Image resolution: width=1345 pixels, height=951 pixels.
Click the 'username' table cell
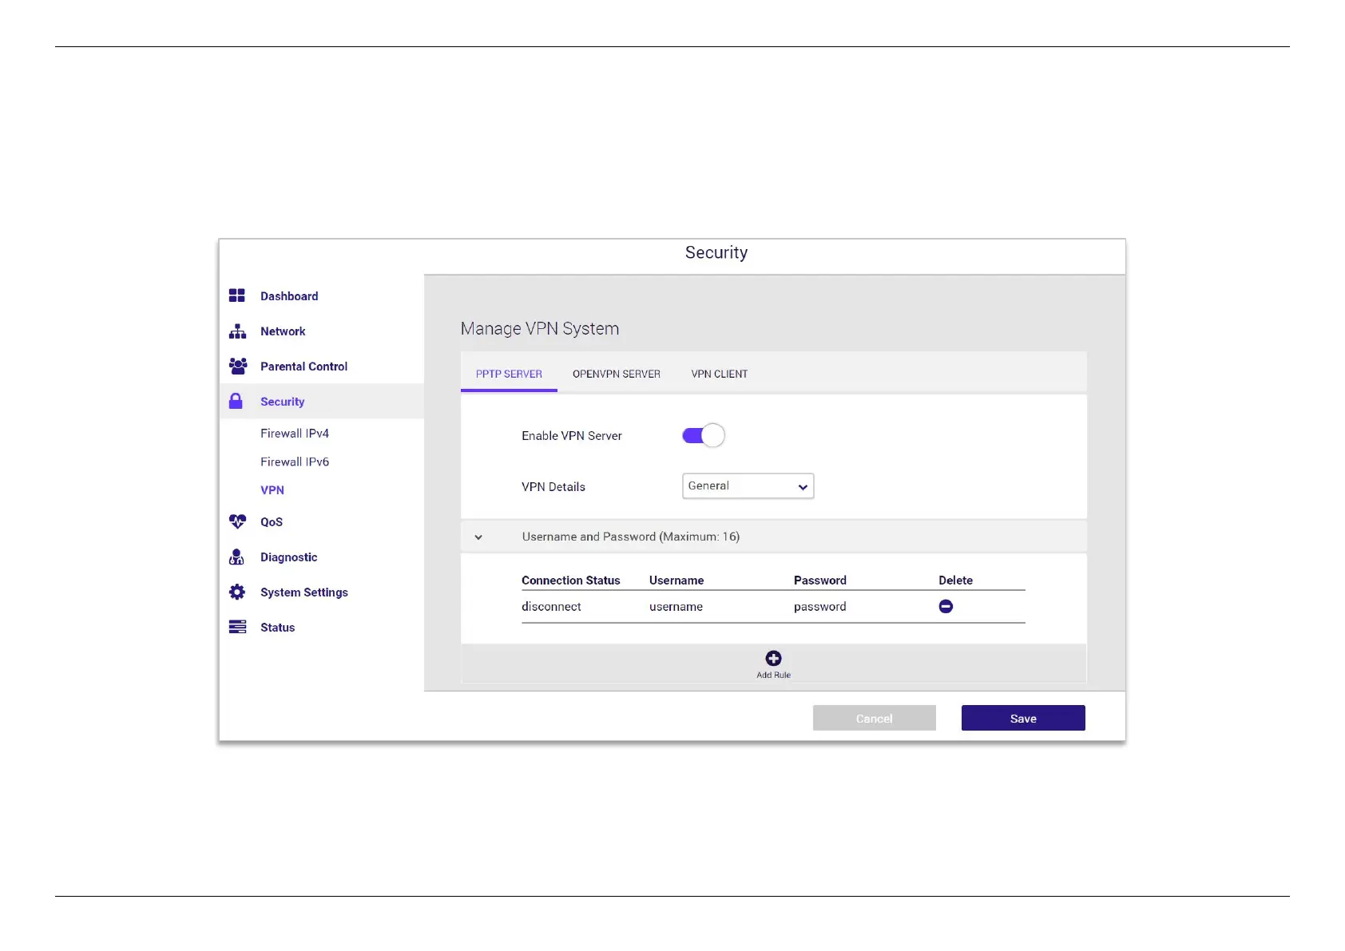(676, 606)
